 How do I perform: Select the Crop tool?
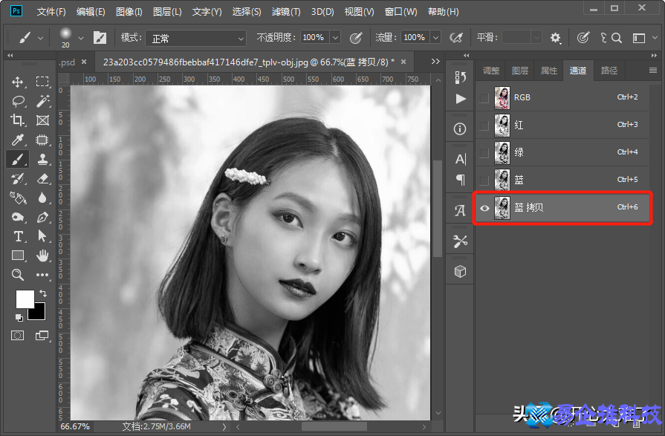pos(16,120)
